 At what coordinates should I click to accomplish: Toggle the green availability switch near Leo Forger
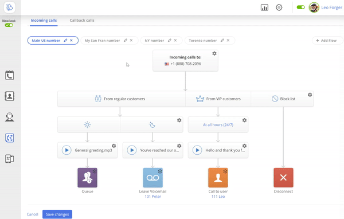[300, 7]
